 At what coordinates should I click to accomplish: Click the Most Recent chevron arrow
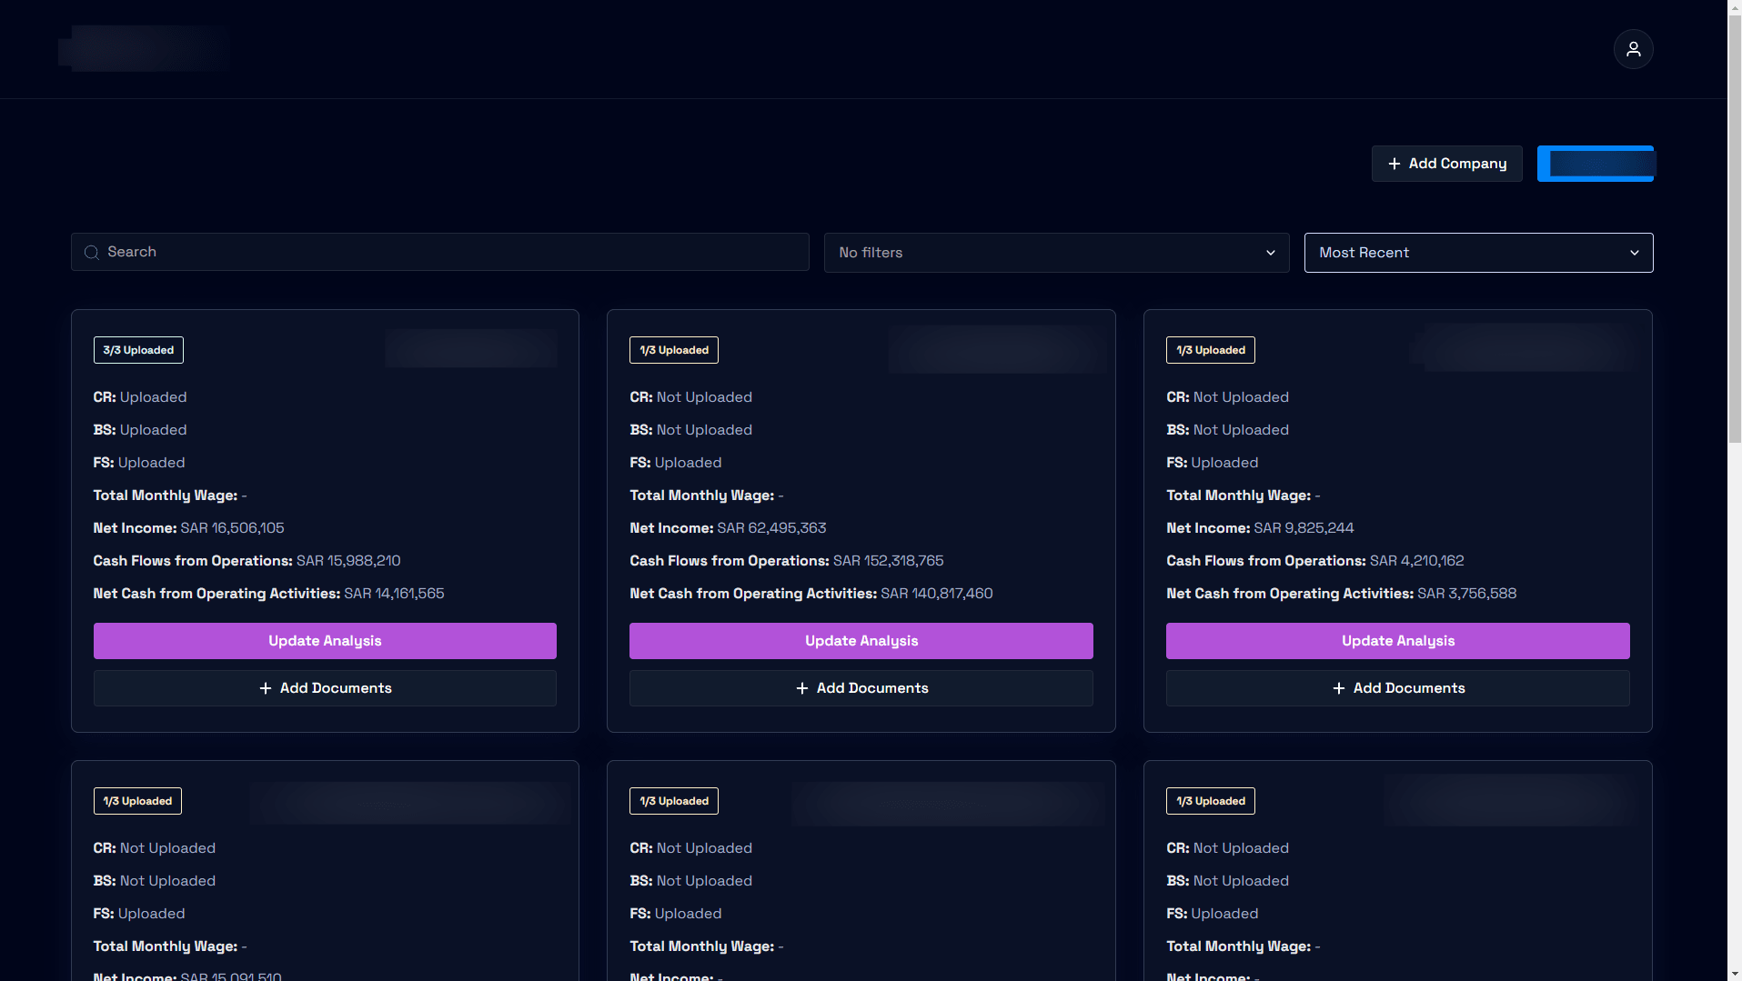[1635, 253]
